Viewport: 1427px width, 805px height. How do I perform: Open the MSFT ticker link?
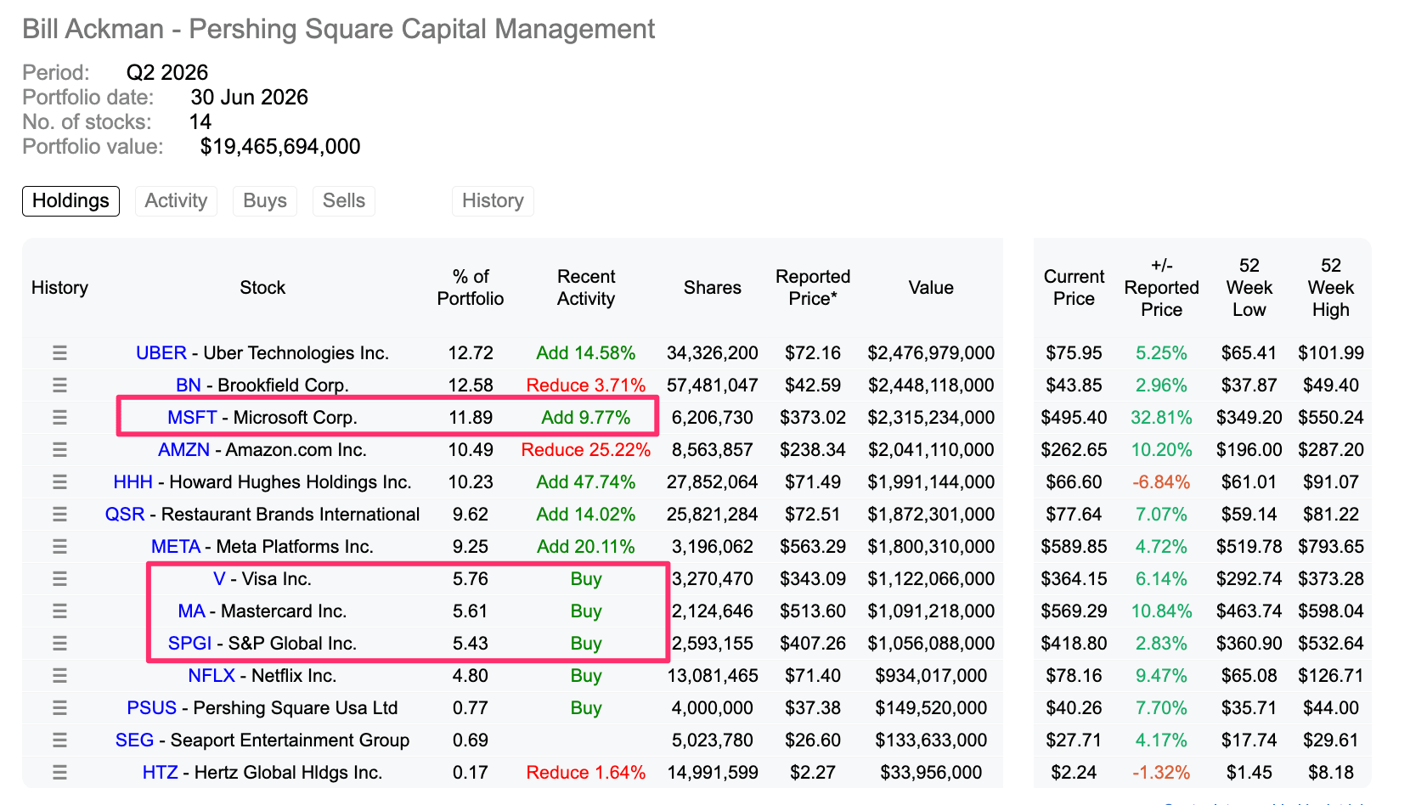[x=192, y=417]
